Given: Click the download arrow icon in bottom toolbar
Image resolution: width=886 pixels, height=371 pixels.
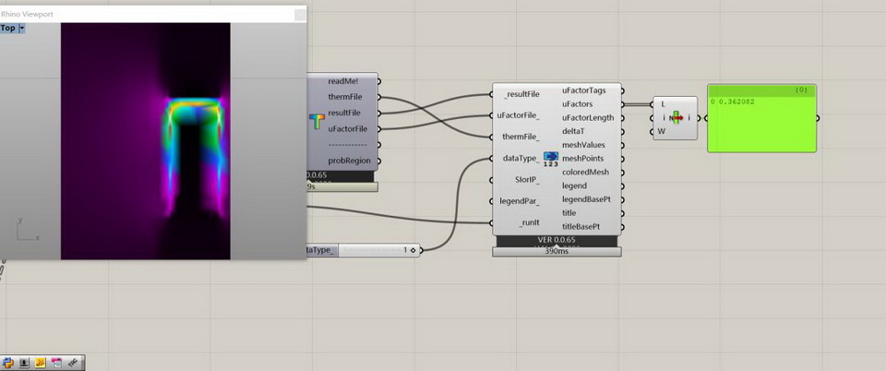Looking at the screenshot, I should coord(24,363).
